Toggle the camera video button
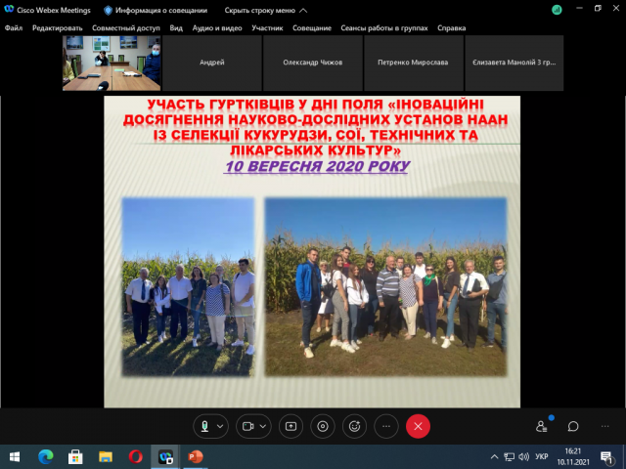The height and width of the screenshot is (469, 626). click(x=247, y=426)
